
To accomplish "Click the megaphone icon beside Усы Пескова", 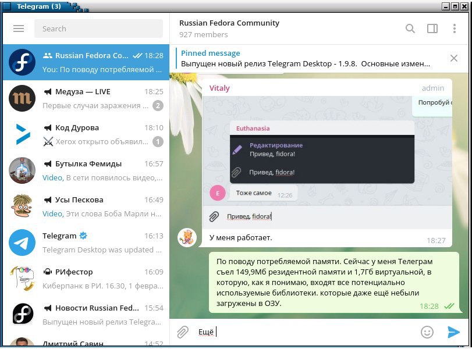I will (x=48, y=200).
